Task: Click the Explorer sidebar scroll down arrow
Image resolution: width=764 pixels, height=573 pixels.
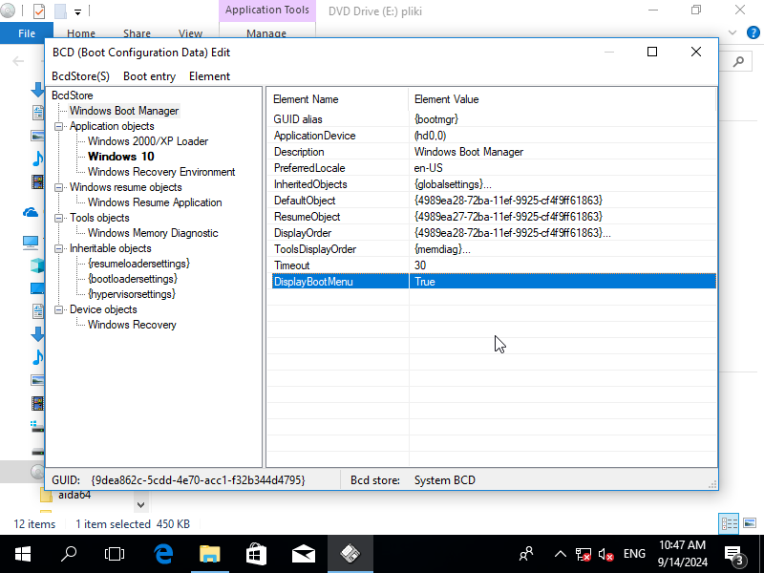Action: (x=140, y=505)
